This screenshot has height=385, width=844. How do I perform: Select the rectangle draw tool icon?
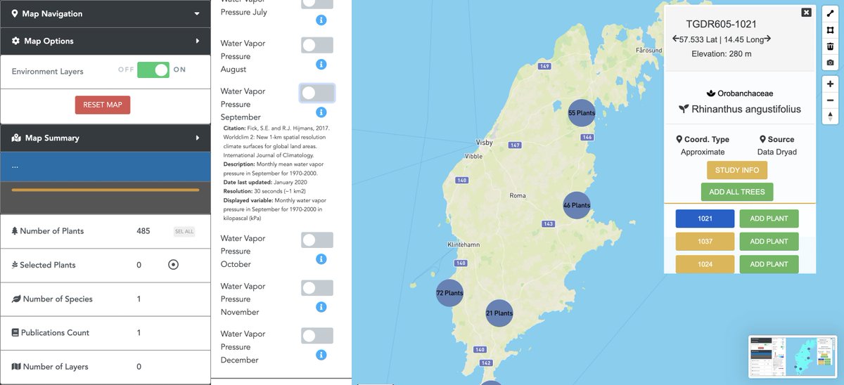pyautogui.click(x=830, y=30)
